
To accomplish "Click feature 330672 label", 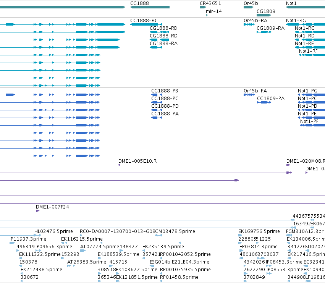I will [30, 277].
